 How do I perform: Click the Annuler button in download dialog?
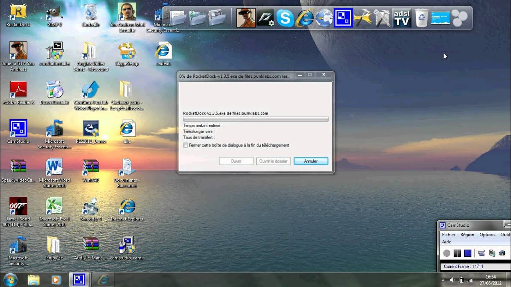click(x=311, y=161)
